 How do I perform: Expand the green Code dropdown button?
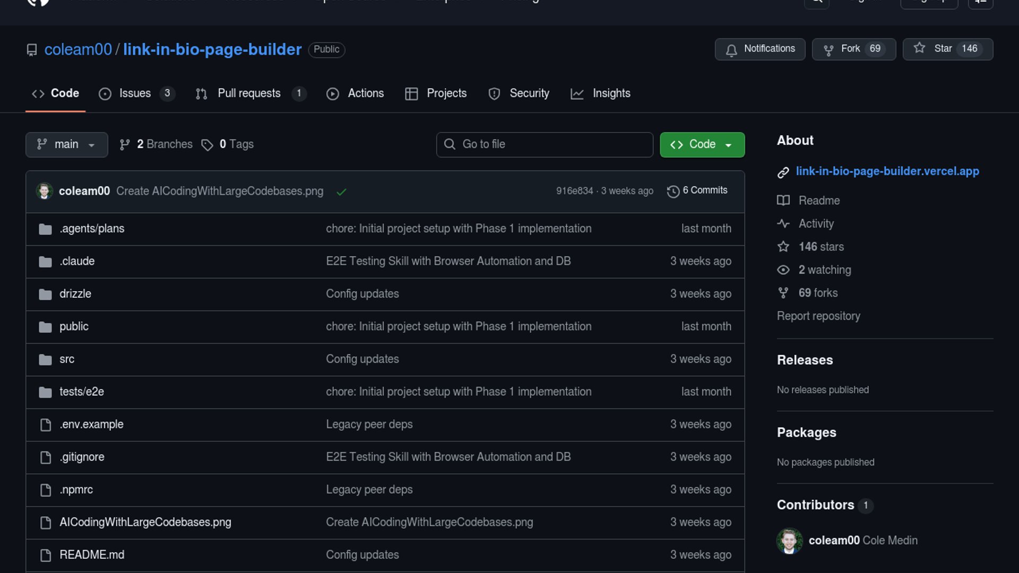coord(702,144)
